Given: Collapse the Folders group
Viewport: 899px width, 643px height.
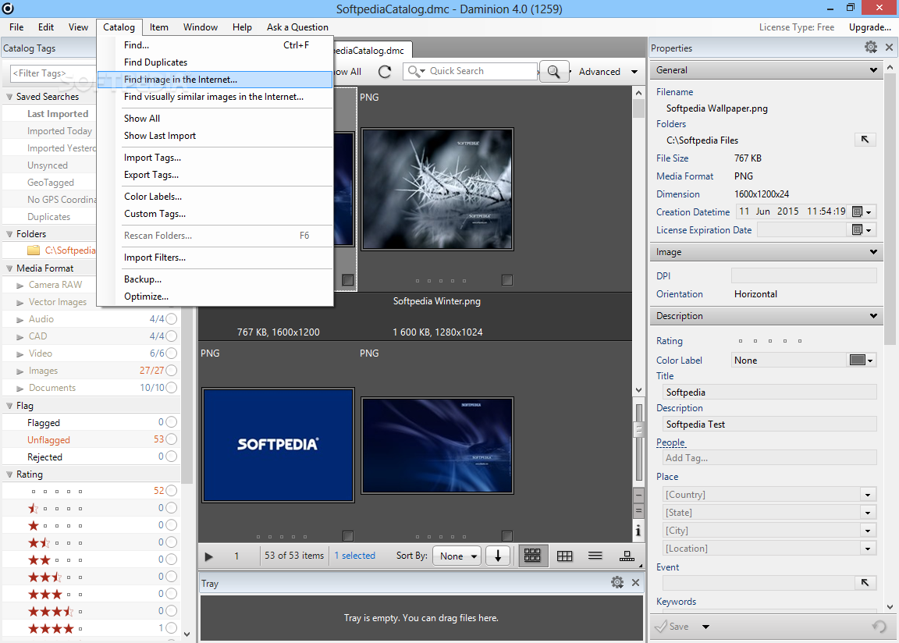Looking at the screenshot, I should pos(9,234).
